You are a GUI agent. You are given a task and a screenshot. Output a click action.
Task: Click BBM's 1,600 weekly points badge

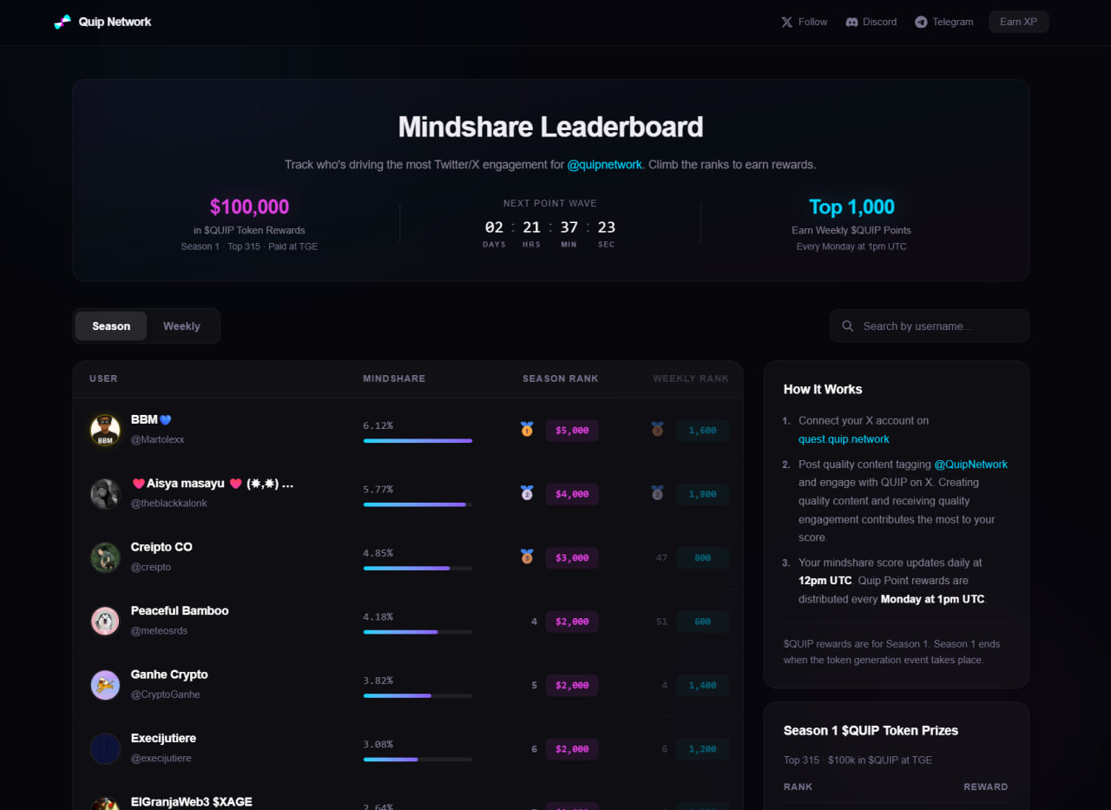[703, 431]
